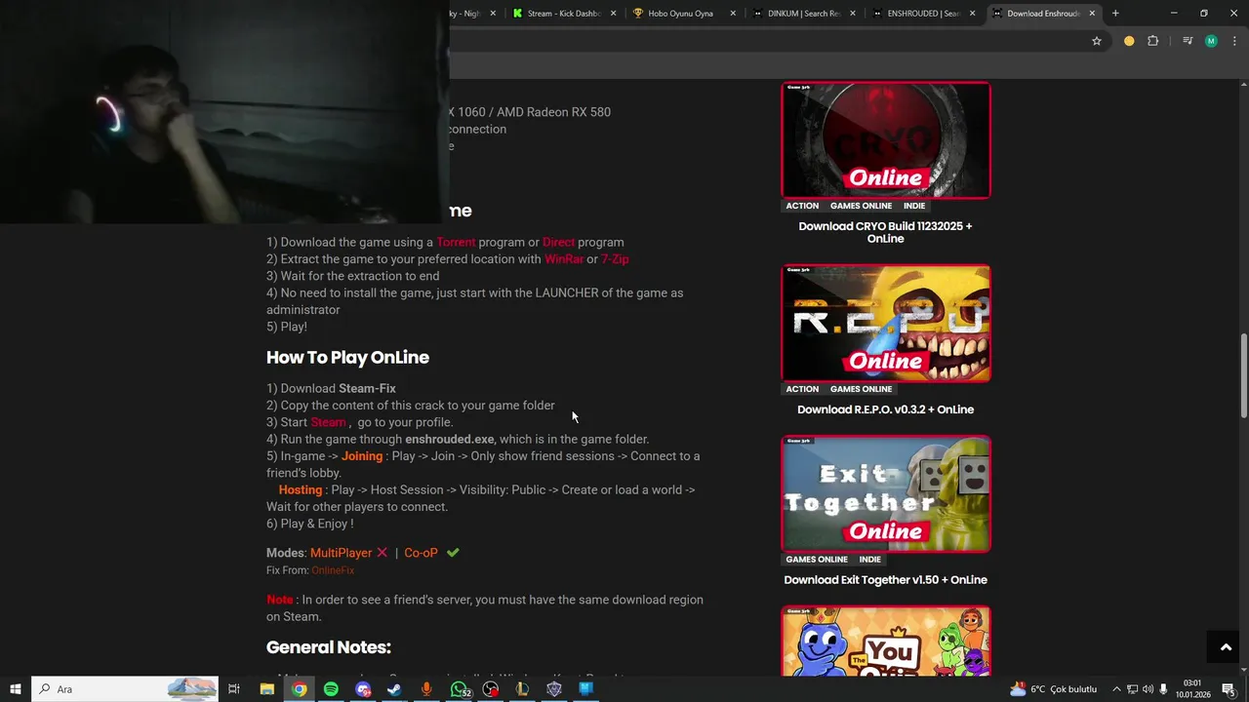Follow the Direct program link
This screenshot has height=702, width=1249.
[558, 242]
